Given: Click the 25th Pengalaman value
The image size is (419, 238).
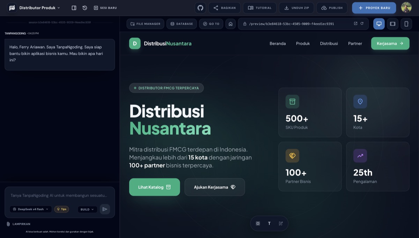Looking at the screenshot, I should tap(363, 173).
